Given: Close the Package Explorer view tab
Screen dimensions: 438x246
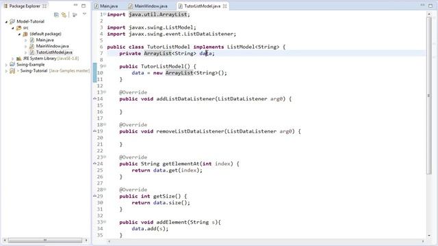Looking at the screenshot, I should [x=44, y=6].
